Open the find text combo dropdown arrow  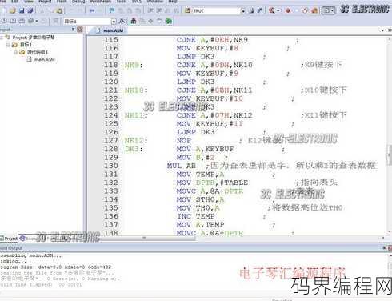(243, 11)
